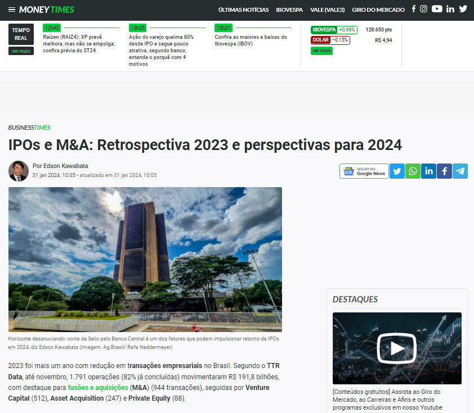
Task: Open LinkedIn page from header icon
Action: point(450,9)
